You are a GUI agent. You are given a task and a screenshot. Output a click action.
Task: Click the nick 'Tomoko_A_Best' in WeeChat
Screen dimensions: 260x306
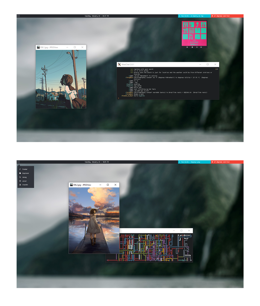pos(127,96)
